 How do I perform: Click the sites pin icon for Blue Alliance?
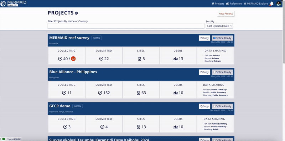[x=138, y=93]
